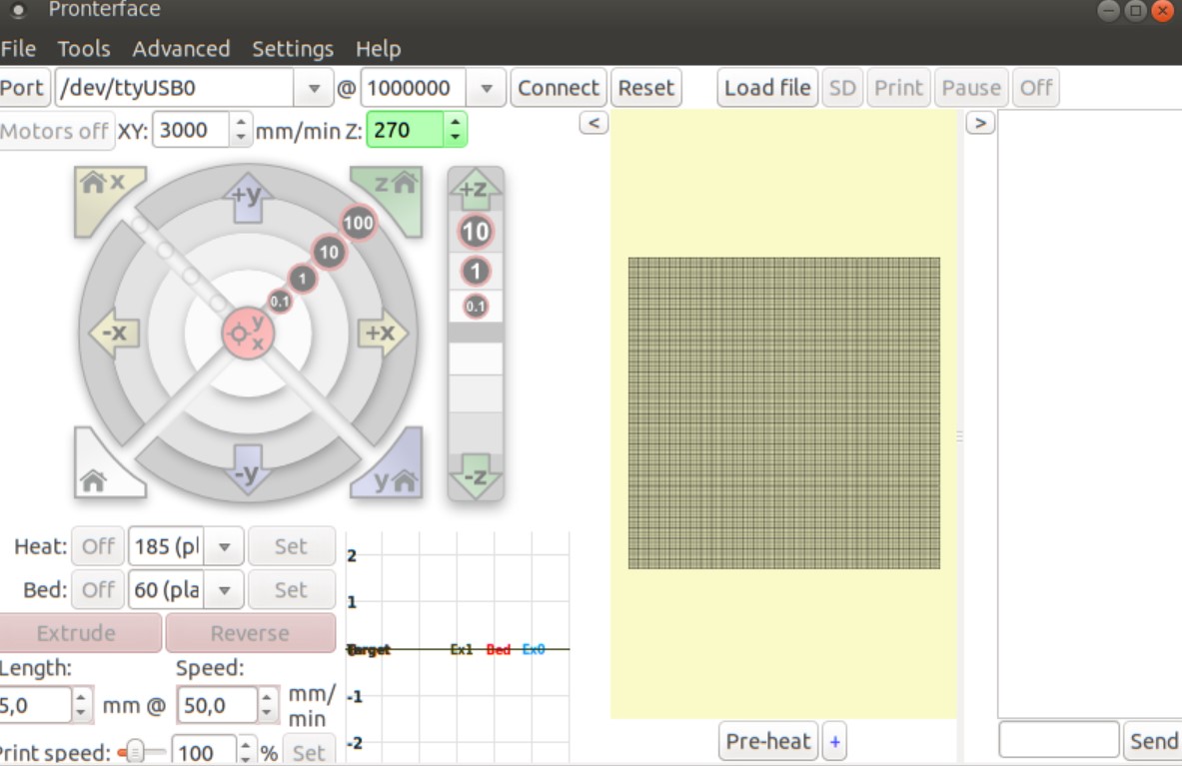Open the baud rate dropdown
The image size is (1182, 766).
click(x=487, y=88)
